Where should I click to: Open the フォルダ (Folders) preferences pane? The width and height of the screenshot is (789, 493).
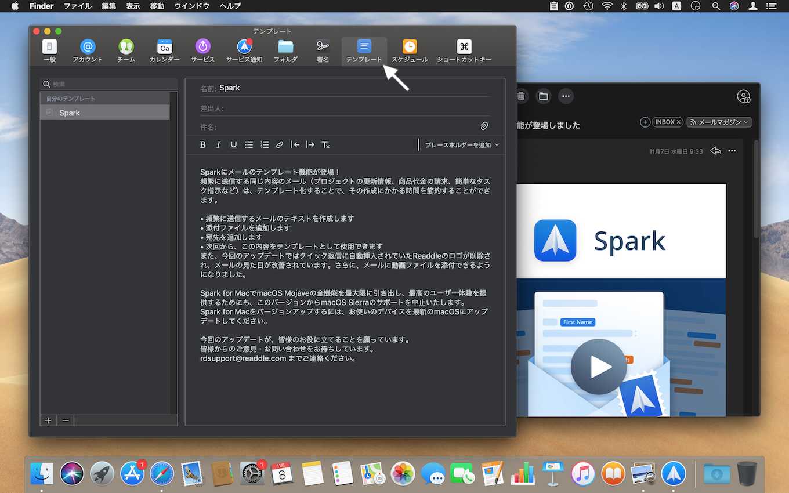(285, 51)
